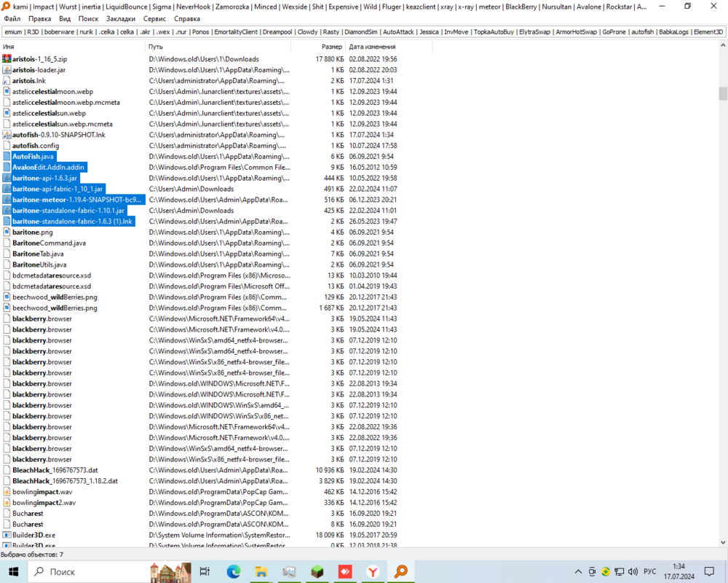Click the beechwood_wildBerries.png 1 687 КБ icon
Viewport: 728px width, 583px height.
(7, 308)
